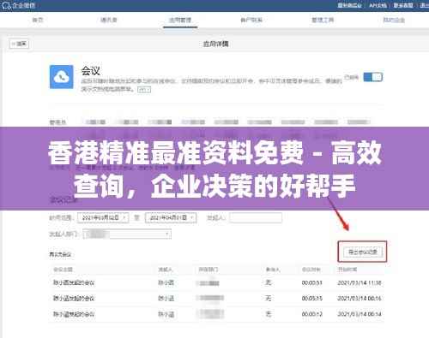Screen dimensions: 429x338
Task: Expand the 发起人部门 department dropdown
Action: click(127, 234)
